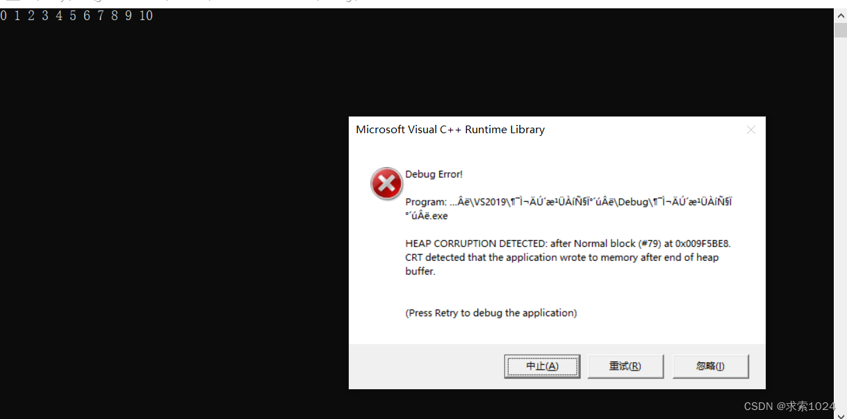Click the 重试(R) retry button
The image size is (847, 419).
click(625, 366)
